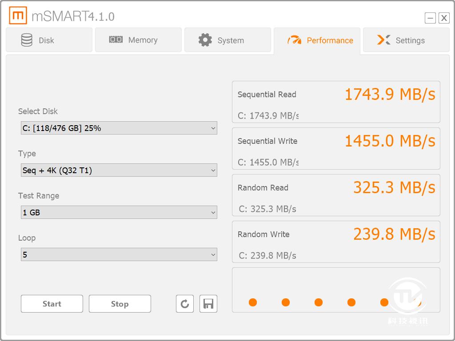The image size is (455, 341).
Task: Click the Memory tab chip icon
Action: (x=116, y=40)
